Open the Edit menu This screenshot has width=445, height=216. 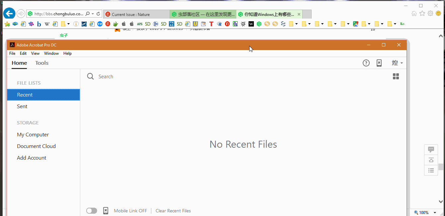(x=23, y=53)
